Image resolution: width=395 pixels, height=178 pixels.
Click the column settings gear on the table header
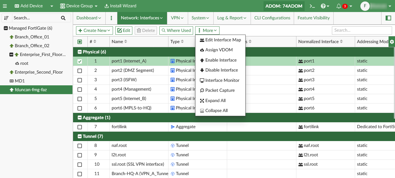coord(392,42)
